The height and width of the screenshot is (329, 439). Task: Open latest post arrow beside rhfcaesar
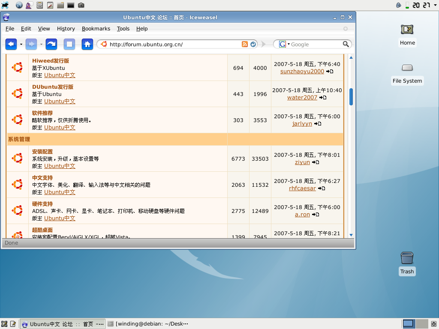pos(322,188)
